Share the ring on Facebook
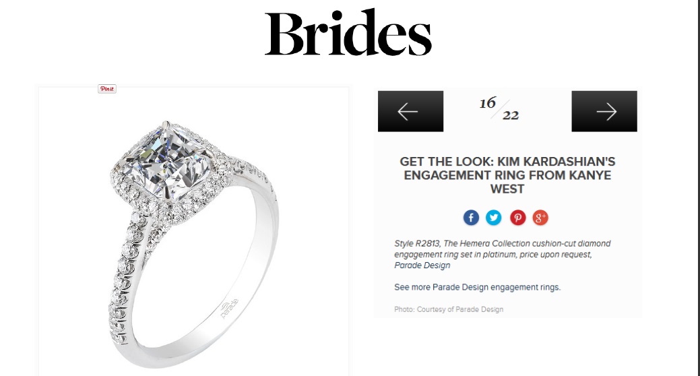This screenshot has height=376, width=700. pyautogui.click(x=471, y=218)
